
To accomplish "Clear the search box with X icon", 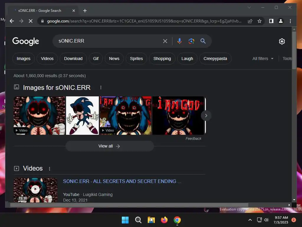I will point(165,41).
